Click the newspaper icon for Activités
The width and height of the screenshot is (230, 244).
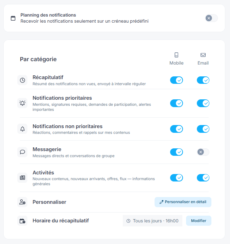pos(22,177)
